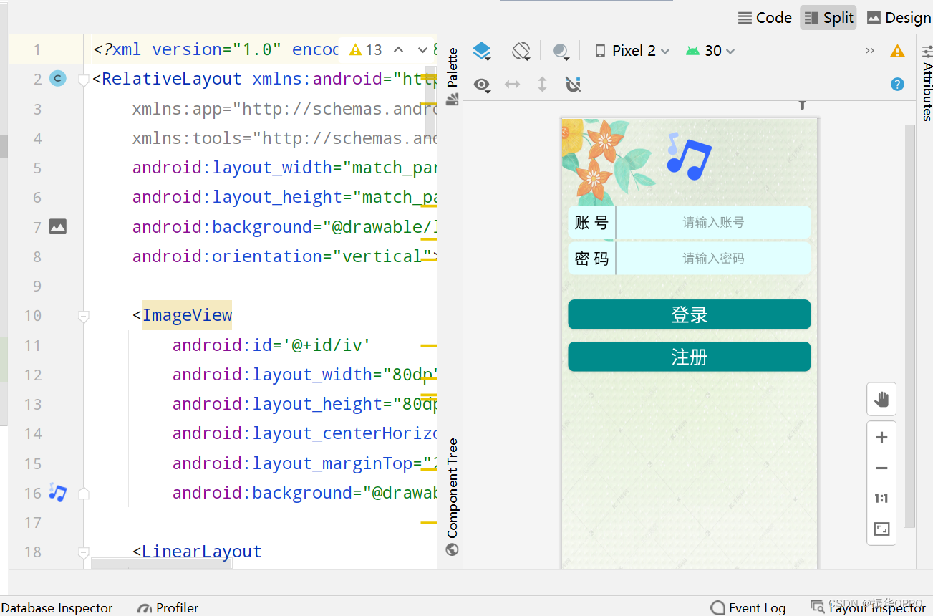Open the Event Log tool window
The height and width of the screenshot is (616, 933).
748,607
